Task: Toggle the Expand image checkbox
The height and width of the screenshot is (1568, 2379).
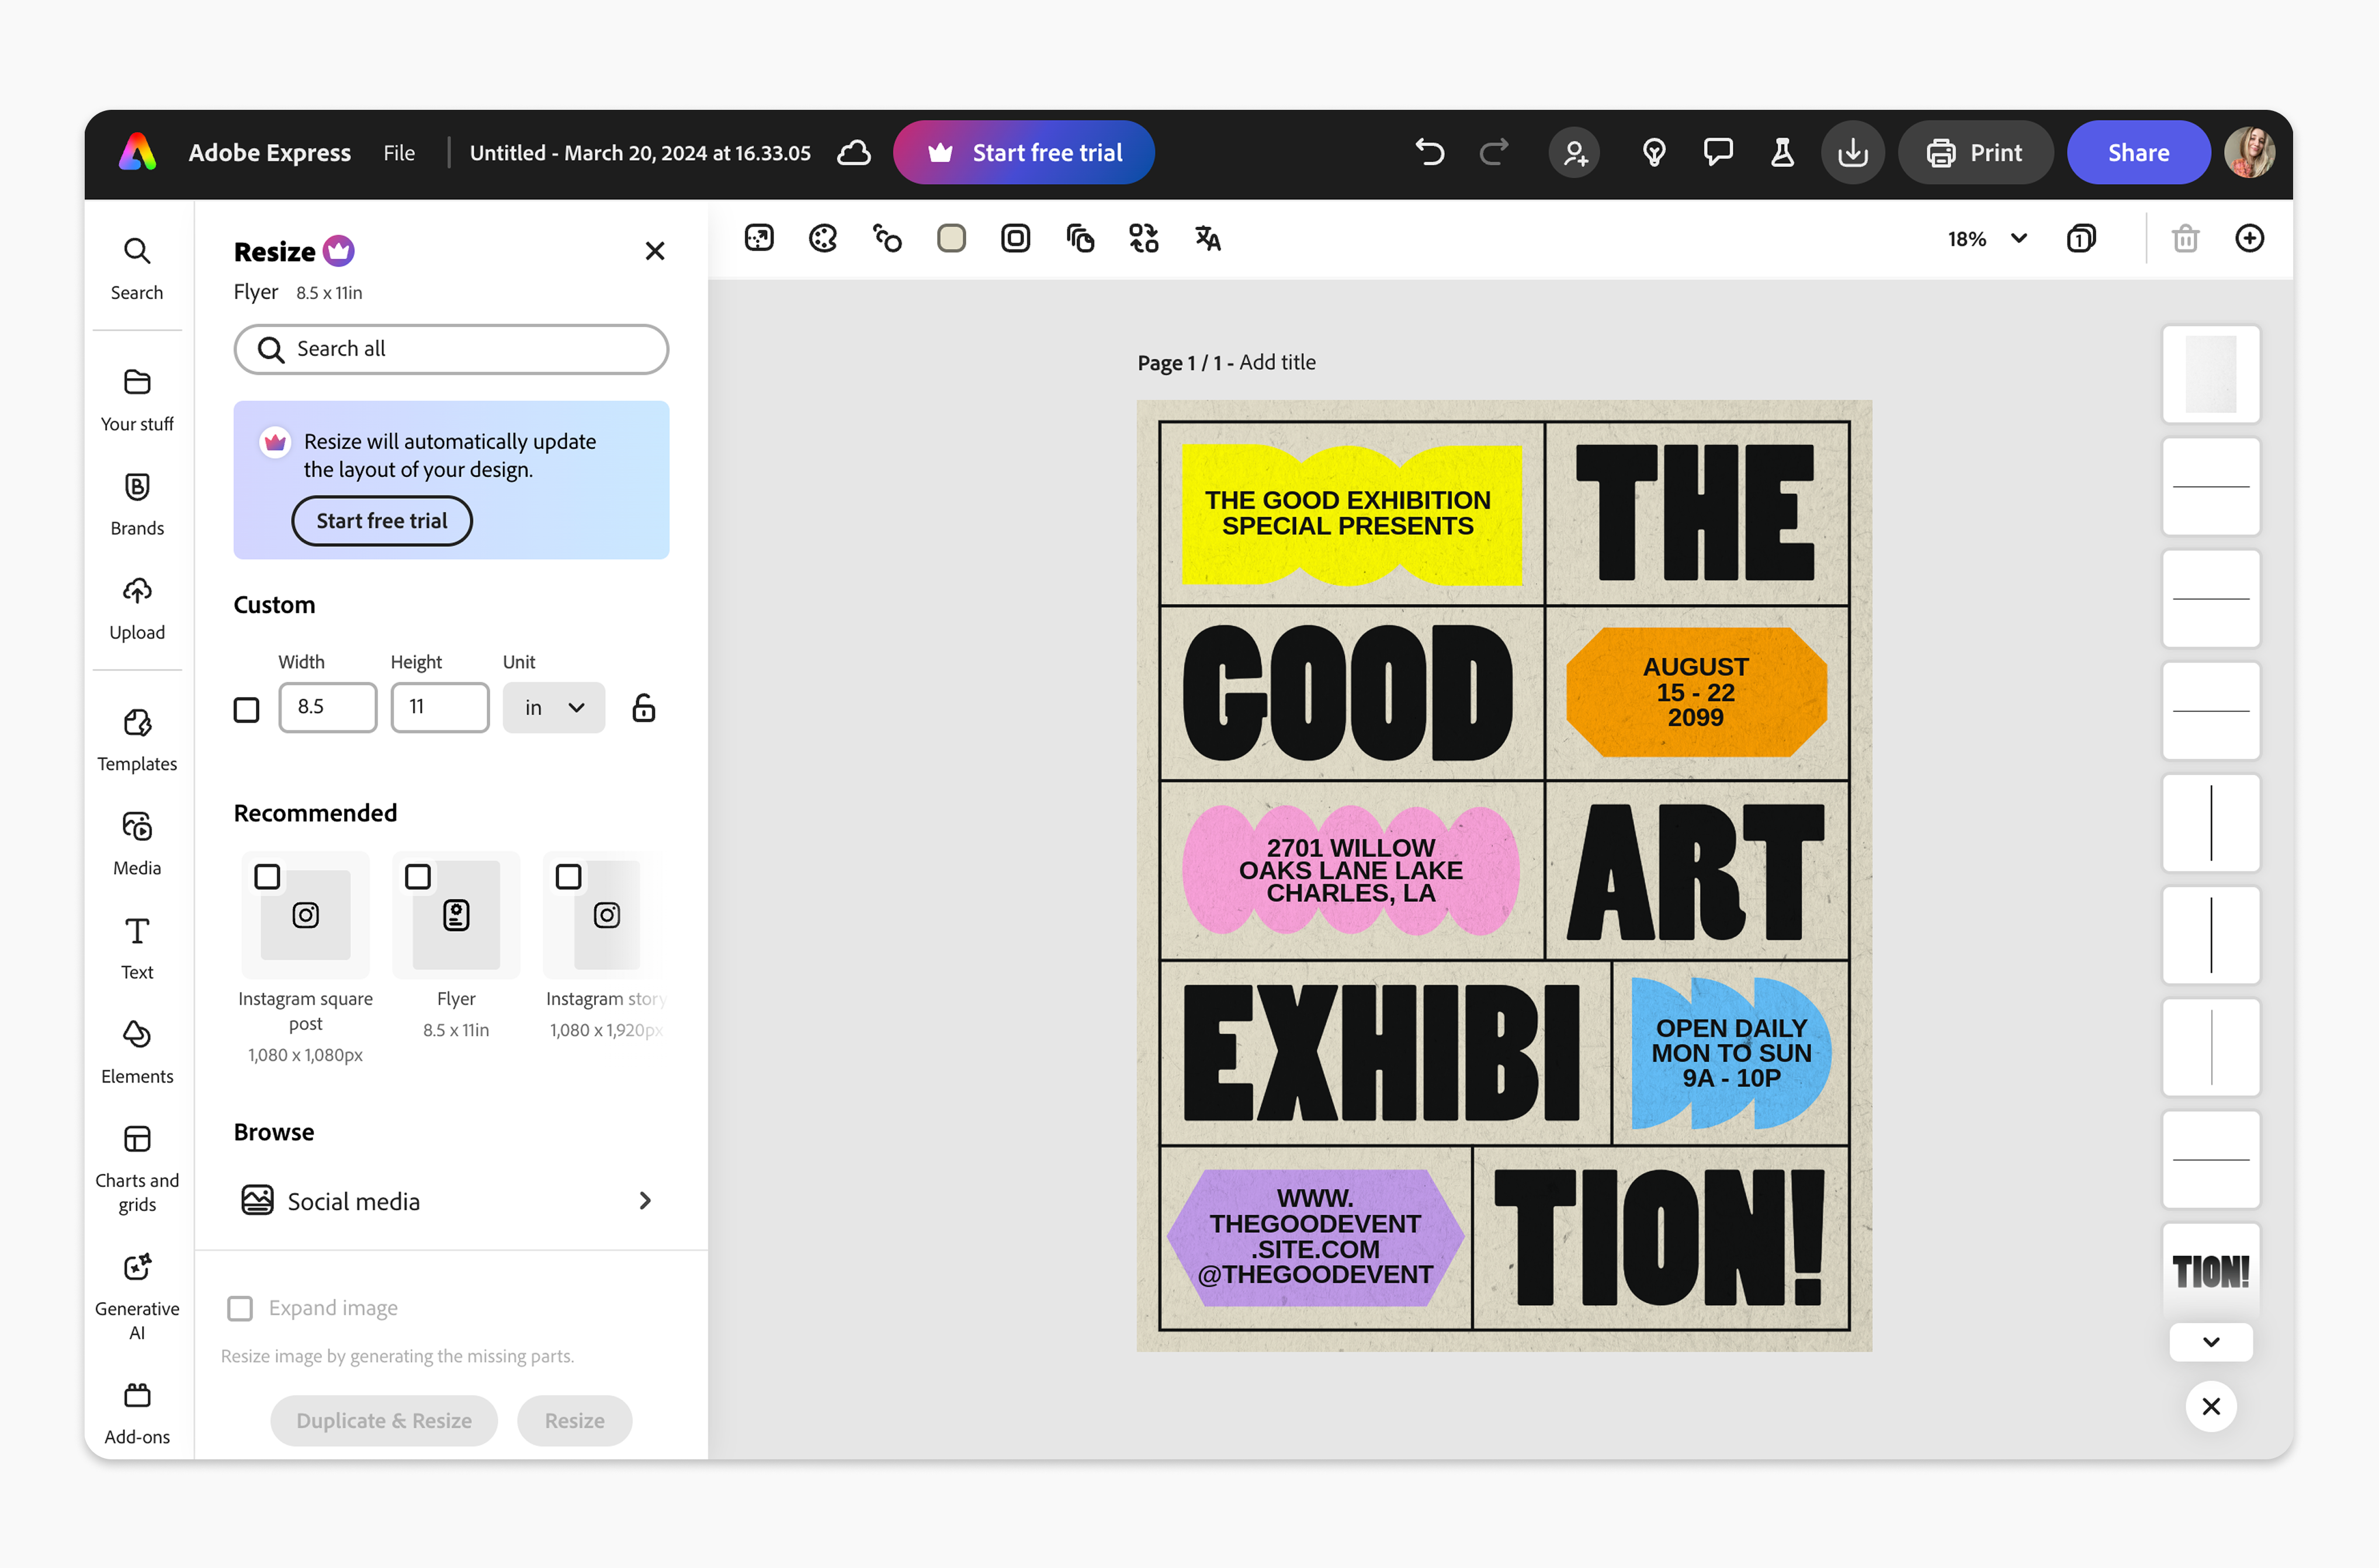Action: pos(240,1308)
